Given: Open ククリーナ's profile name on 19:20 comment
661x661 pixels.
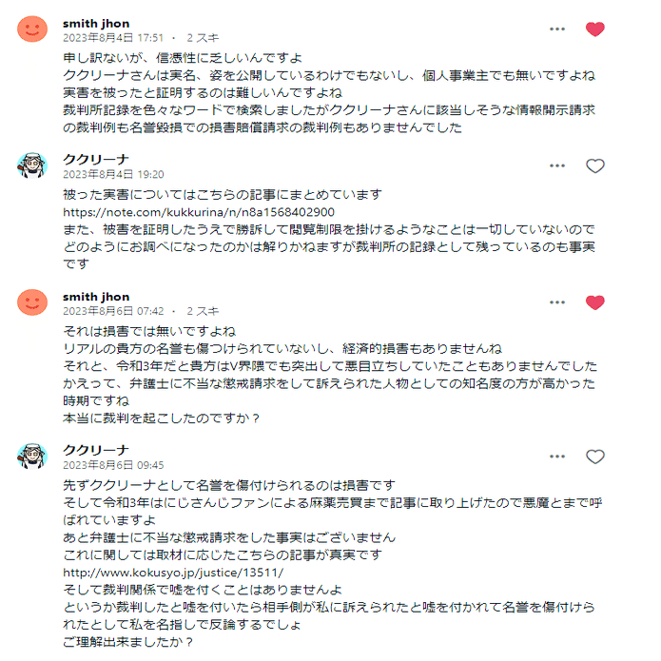Looking at the screenshot, I should pos(95,160).
